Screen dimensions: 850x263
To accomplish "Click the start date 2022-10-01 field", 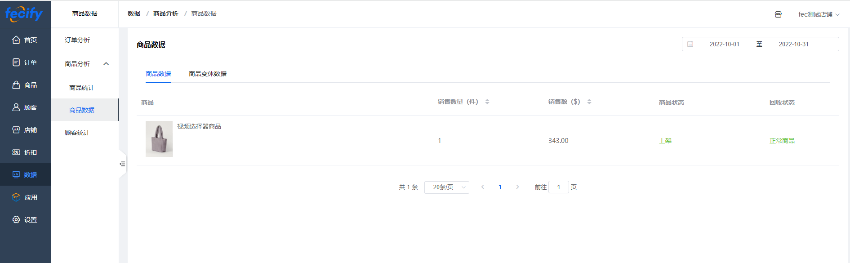I will (x=724, y=44).
